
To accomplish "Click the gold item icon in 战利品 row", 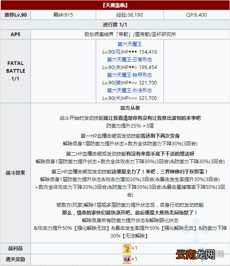I will (127, 249).
